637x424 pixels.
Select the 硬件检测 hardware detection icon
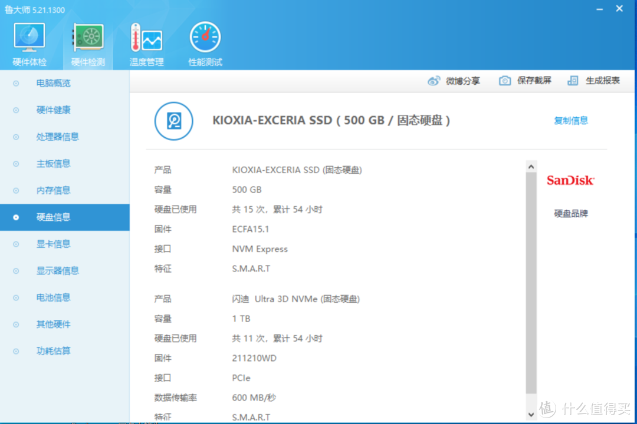tap(87, 41)
